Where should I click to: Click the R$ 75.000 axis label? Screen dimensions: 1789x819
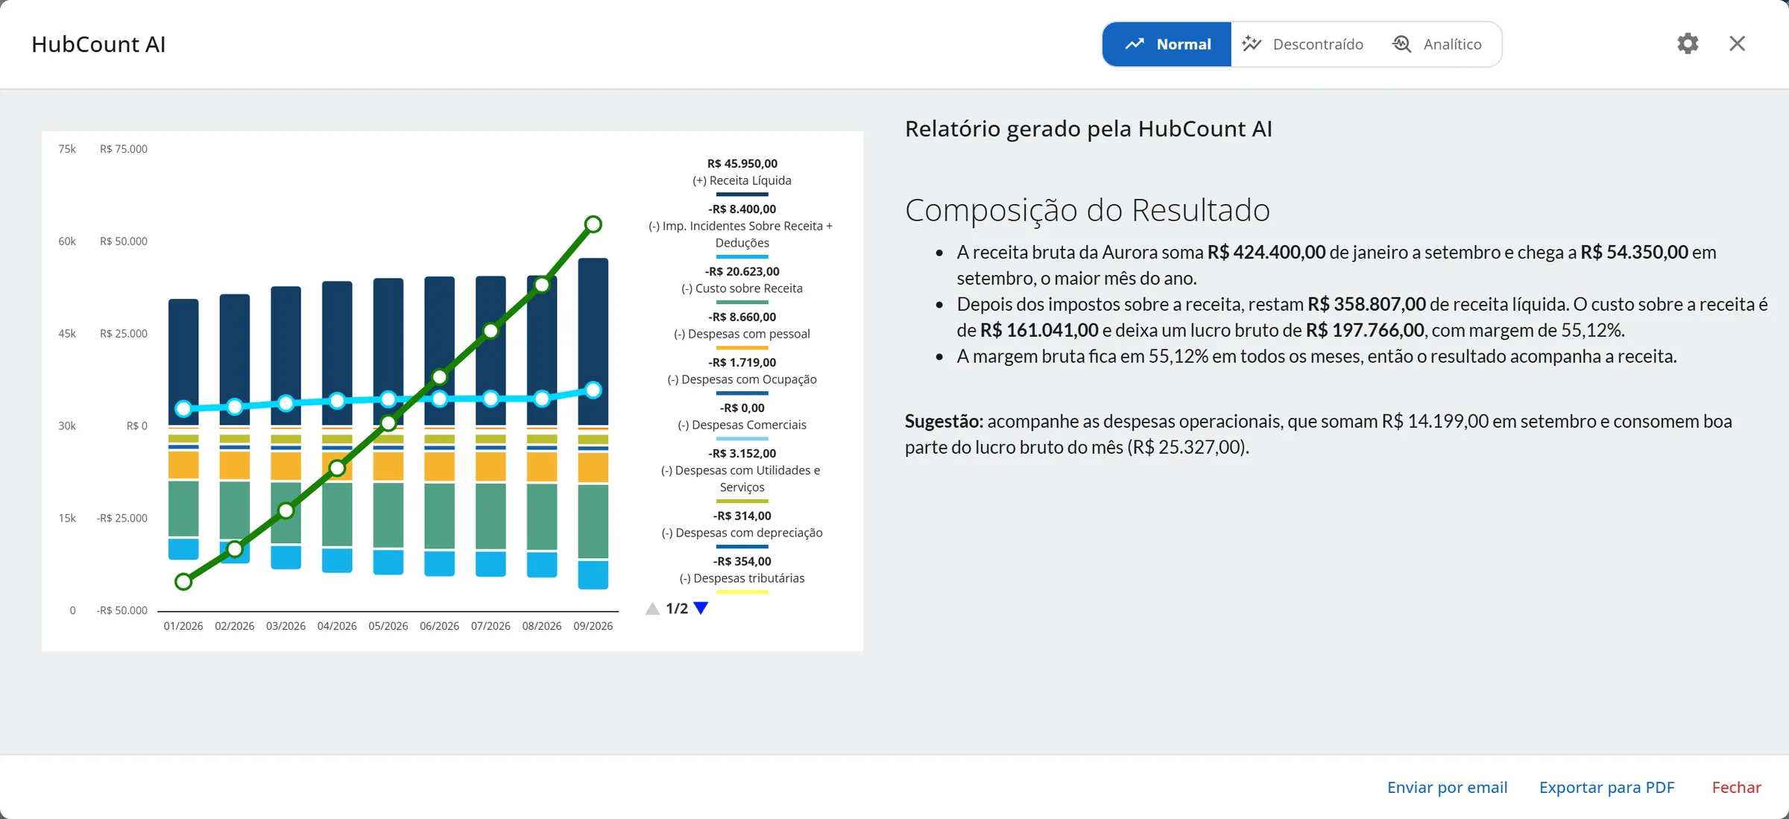(x=124, y=149)
